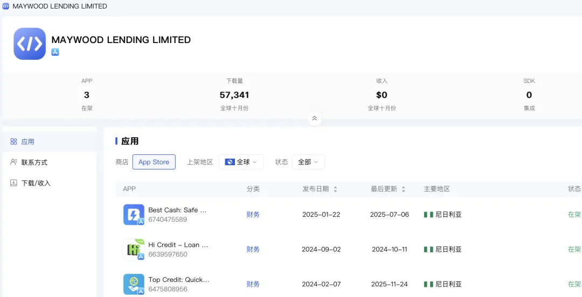Switch to 下载/收入 sidebar tab
Screen dimensions: 582x297
coord(36,183)
